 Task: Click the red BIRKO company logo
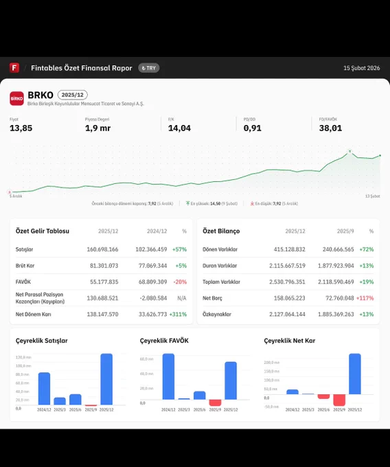[16, 99]
